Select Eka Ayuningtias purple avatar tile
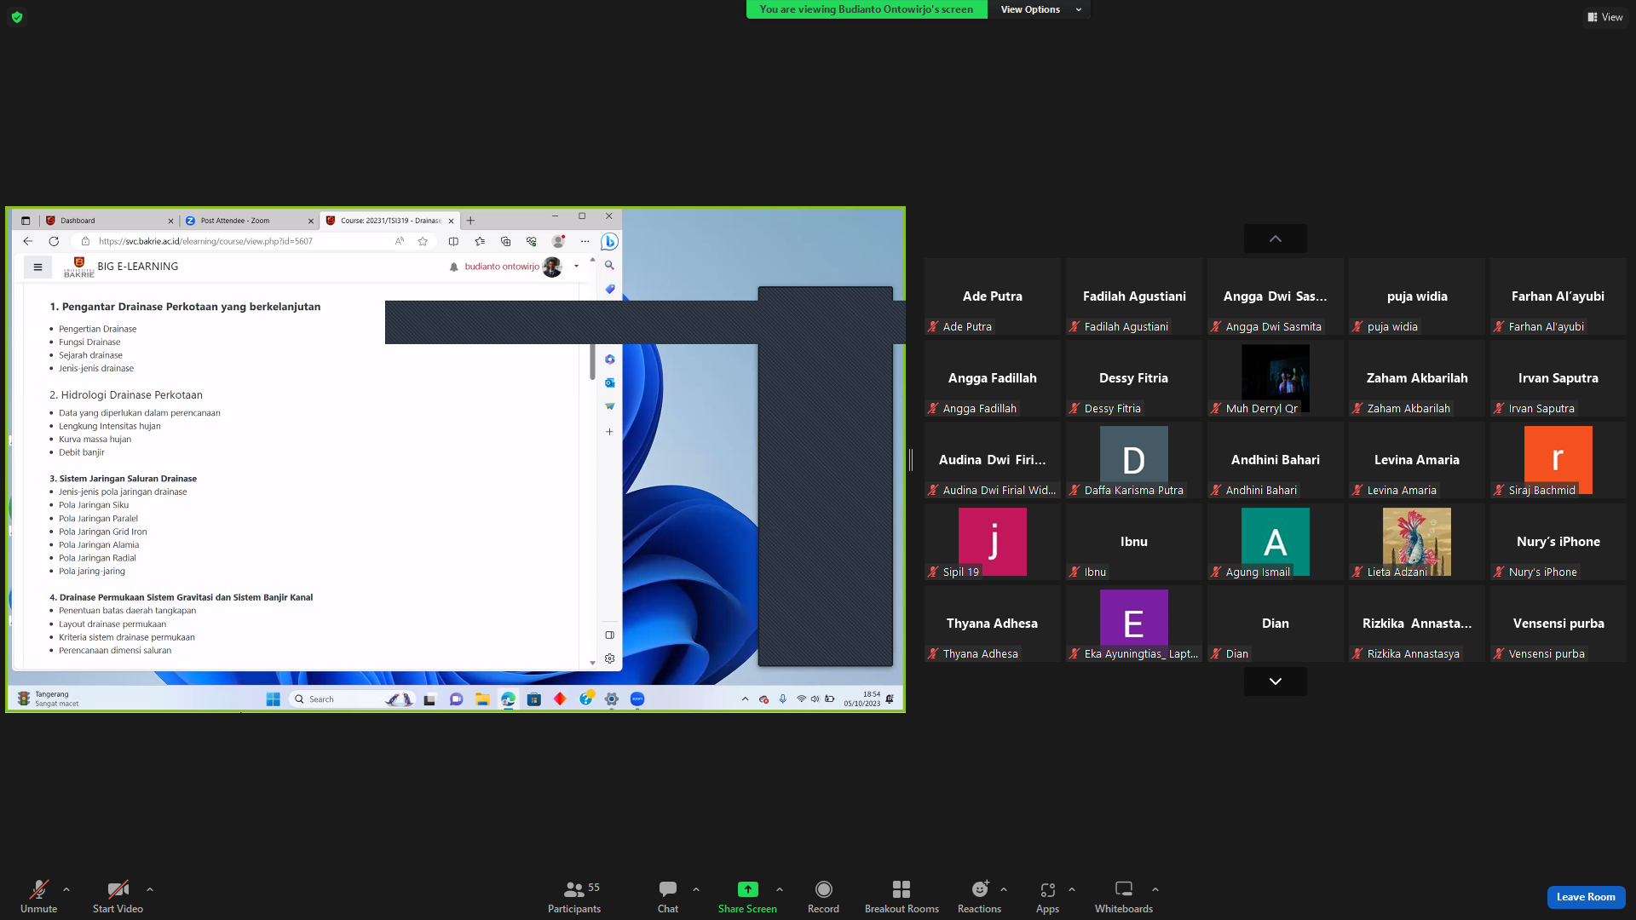 (1134, 624)
